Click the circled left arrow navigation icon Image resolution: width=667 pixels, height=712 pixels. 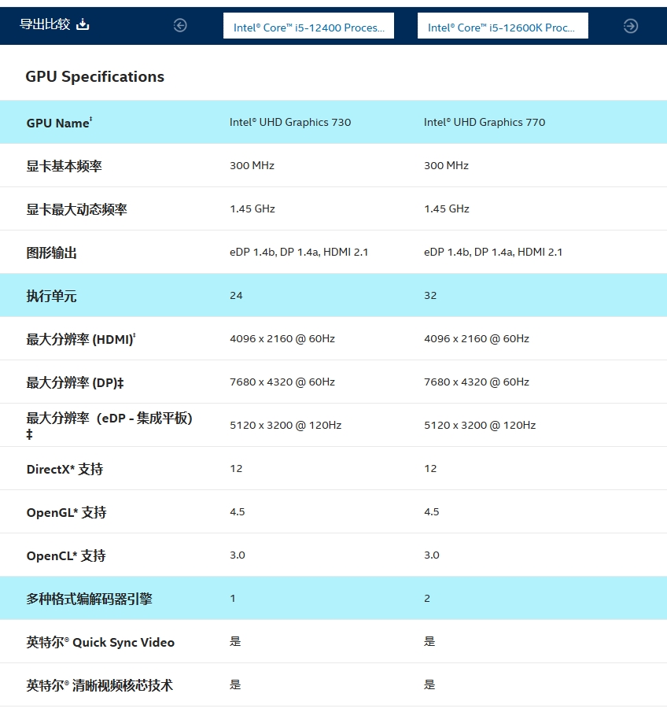click(x=180, y=24)
